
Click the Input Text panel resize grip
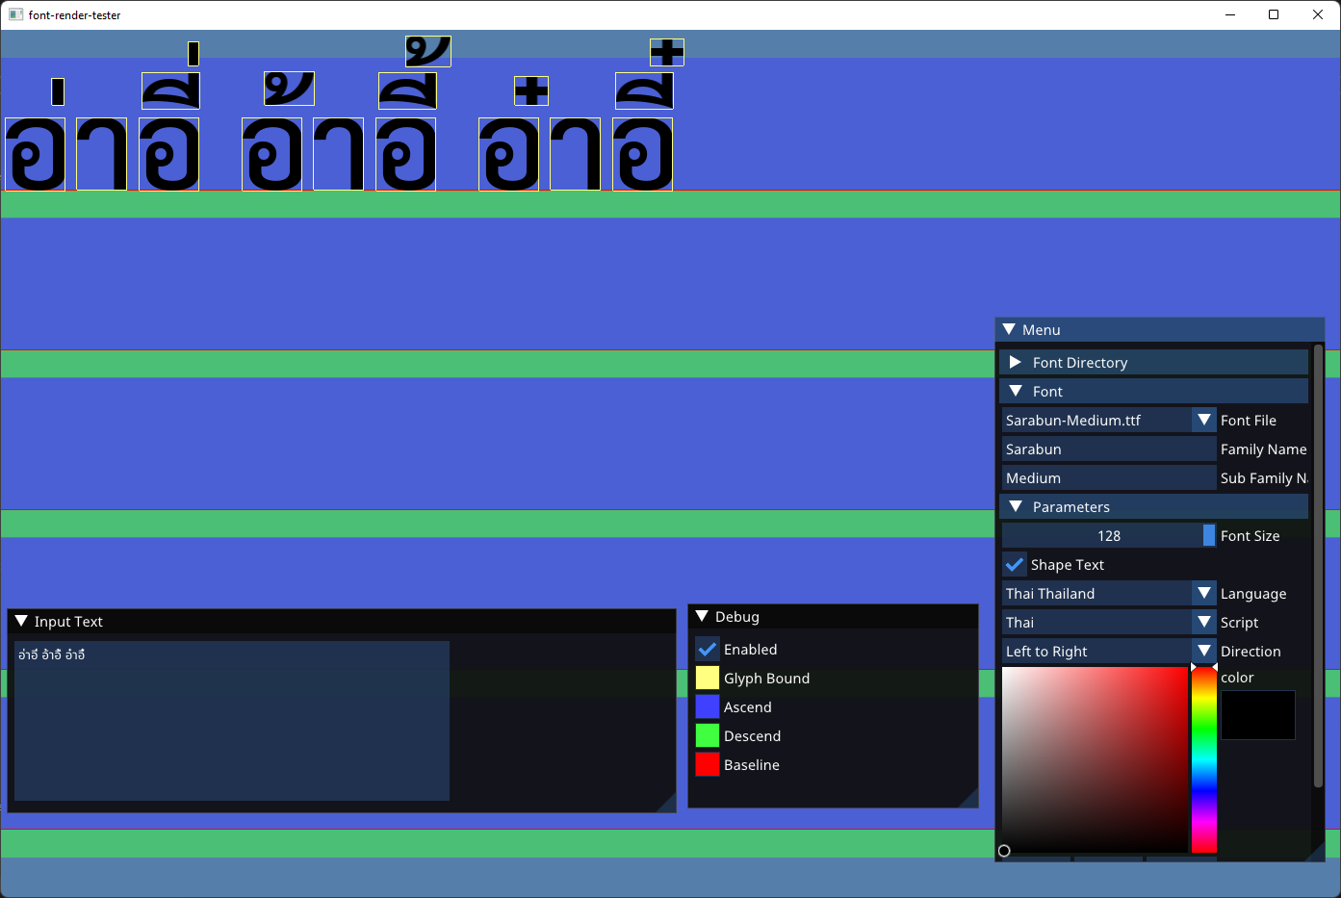[x=669, y=804]
